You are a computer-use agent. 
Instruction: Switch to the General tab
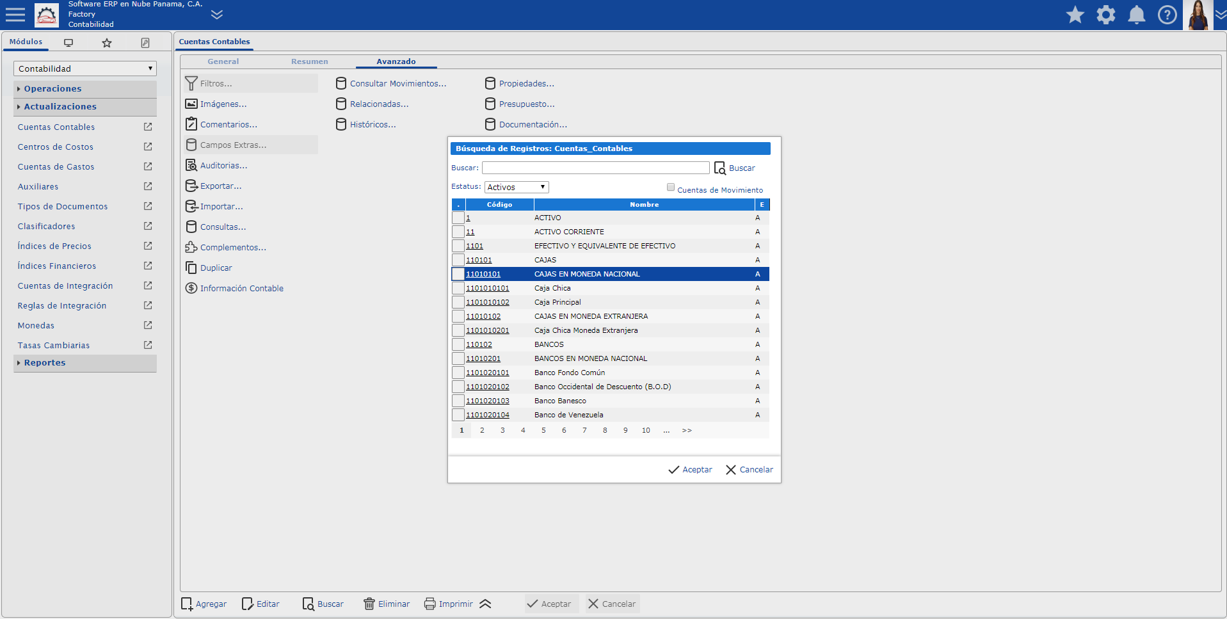click(223, 61)
